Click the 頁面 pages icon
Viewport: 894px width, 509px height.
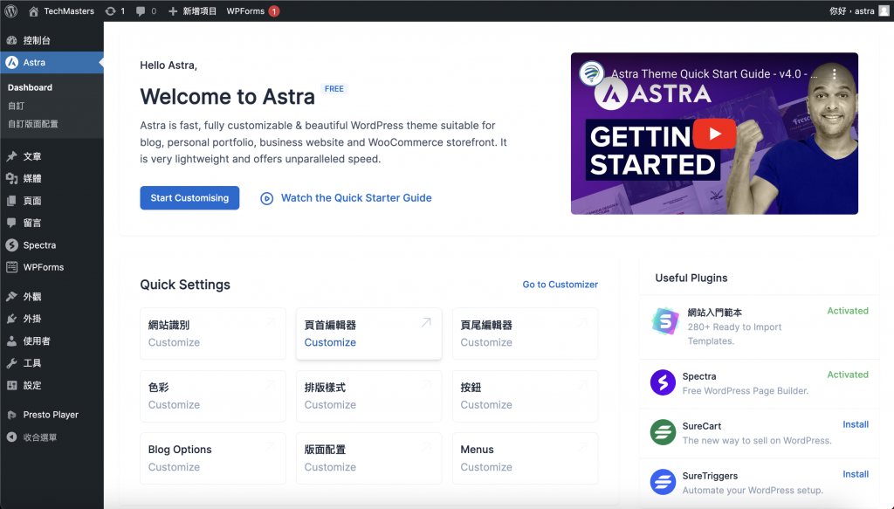tap(11, 201)
